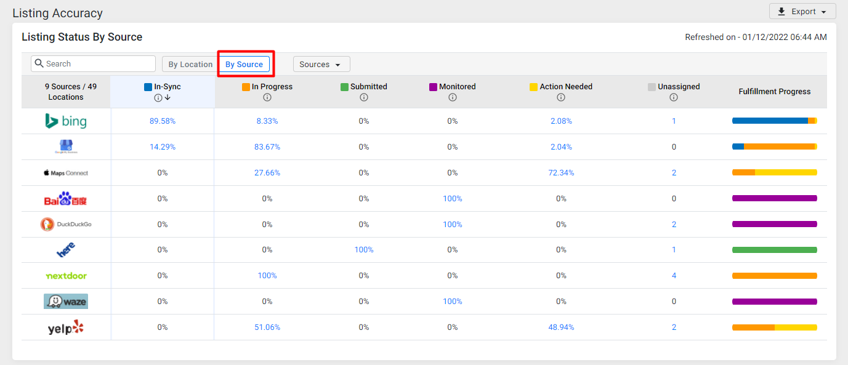Click the sort arrow under In-Sync
848x365 pixels.
click(x=168, y=97)
